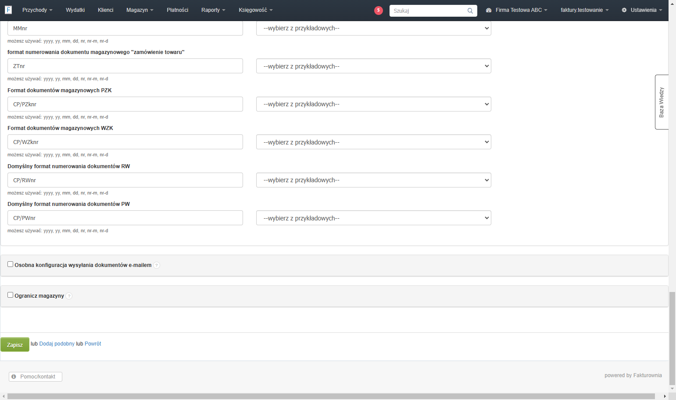
Task: Open Wydatki menu item
Action: [x=75, y=10]
